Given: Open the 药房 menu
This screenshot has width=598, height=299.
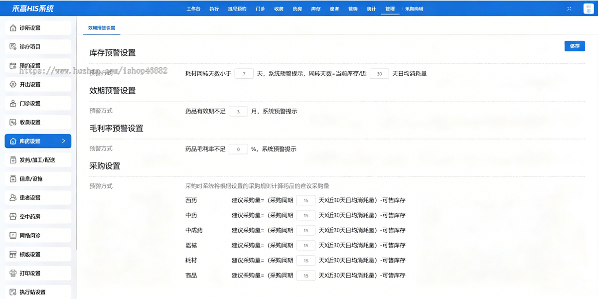Looking at the screenshot, I should [x=298, y=9].
